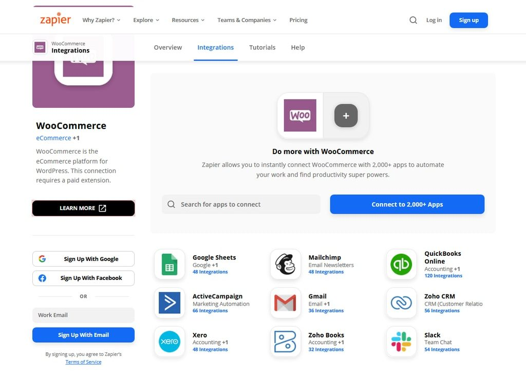Viewport: 526px width, 377px height.
Task: Switch to the Overview tab
Action: (168, 47)
